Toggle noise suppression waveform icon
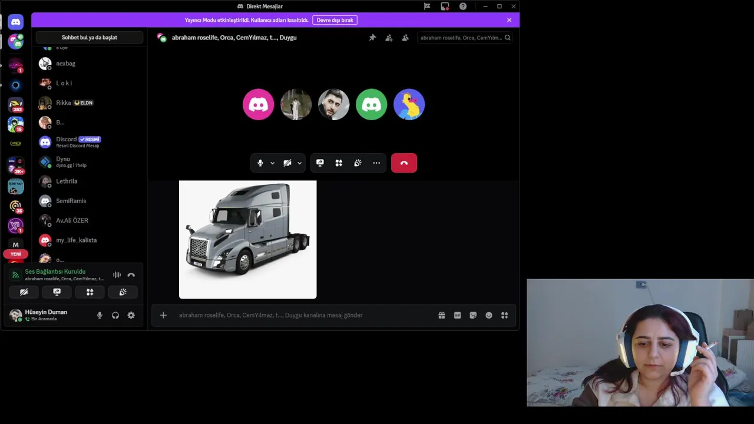The width and height of the screenshot is (754, 424). 117,275
